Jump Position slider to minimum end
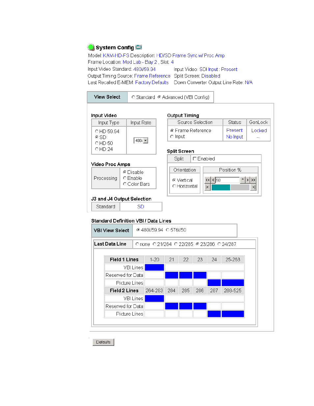This screenshot has width=314, height=406. pos(207,187)
